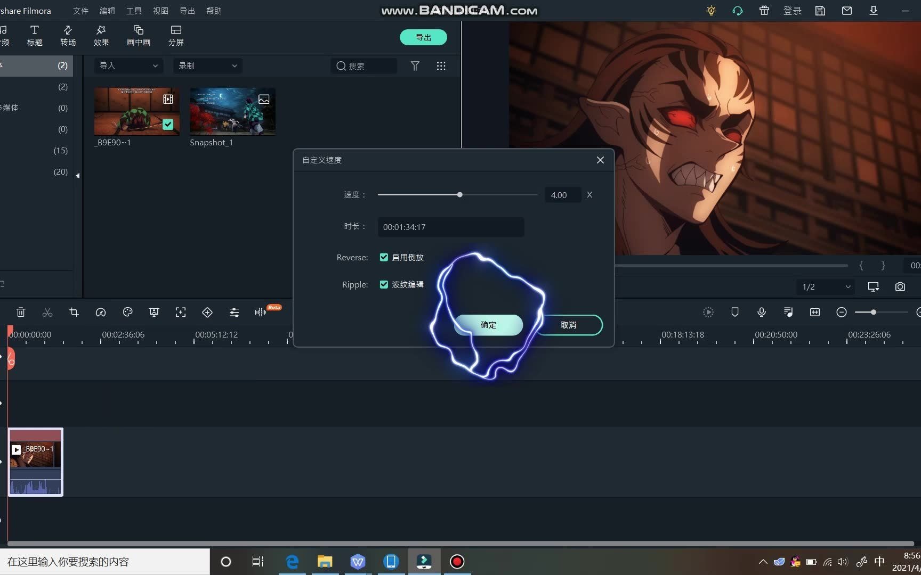Click the zoom-to-fit timeline icon

pos(815,313)
